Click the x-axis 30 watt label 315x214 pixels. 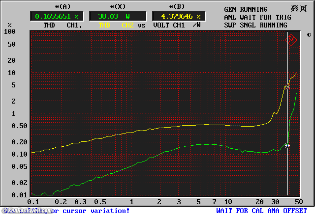(x=275, y=202)
